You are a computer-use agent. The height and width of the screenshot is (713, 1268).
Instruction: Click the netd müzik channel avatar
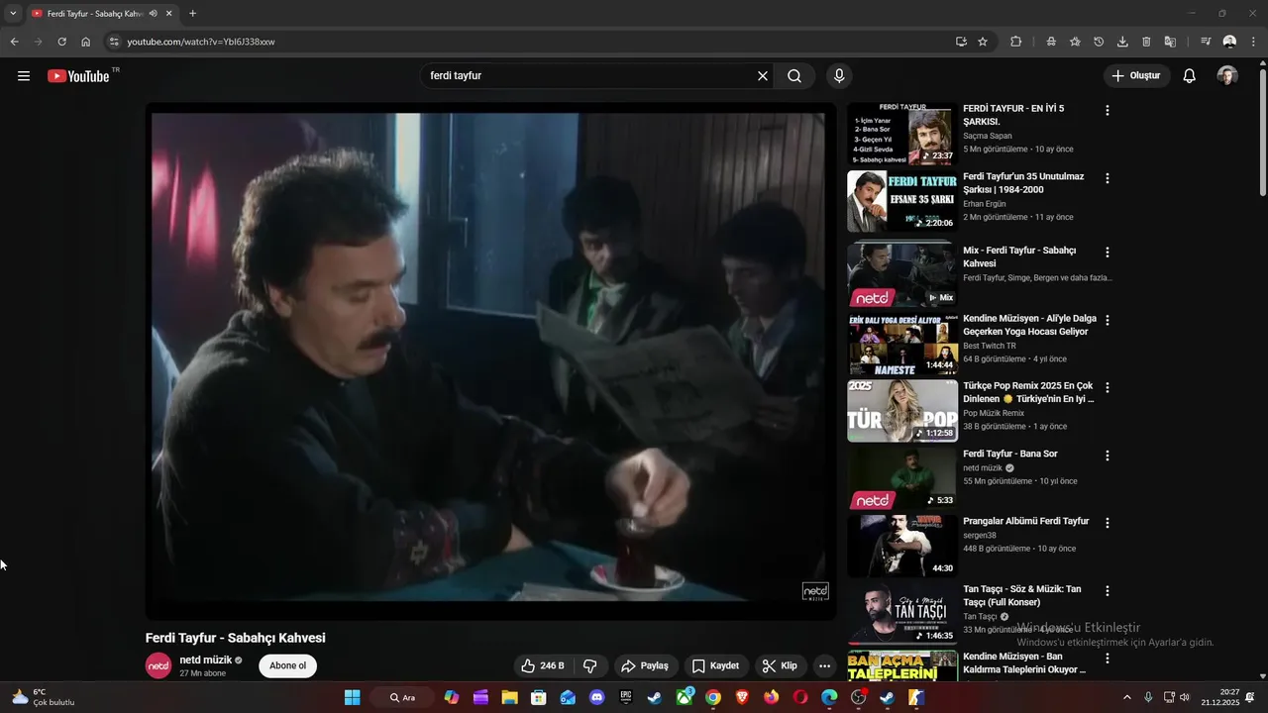coord(158,665)
